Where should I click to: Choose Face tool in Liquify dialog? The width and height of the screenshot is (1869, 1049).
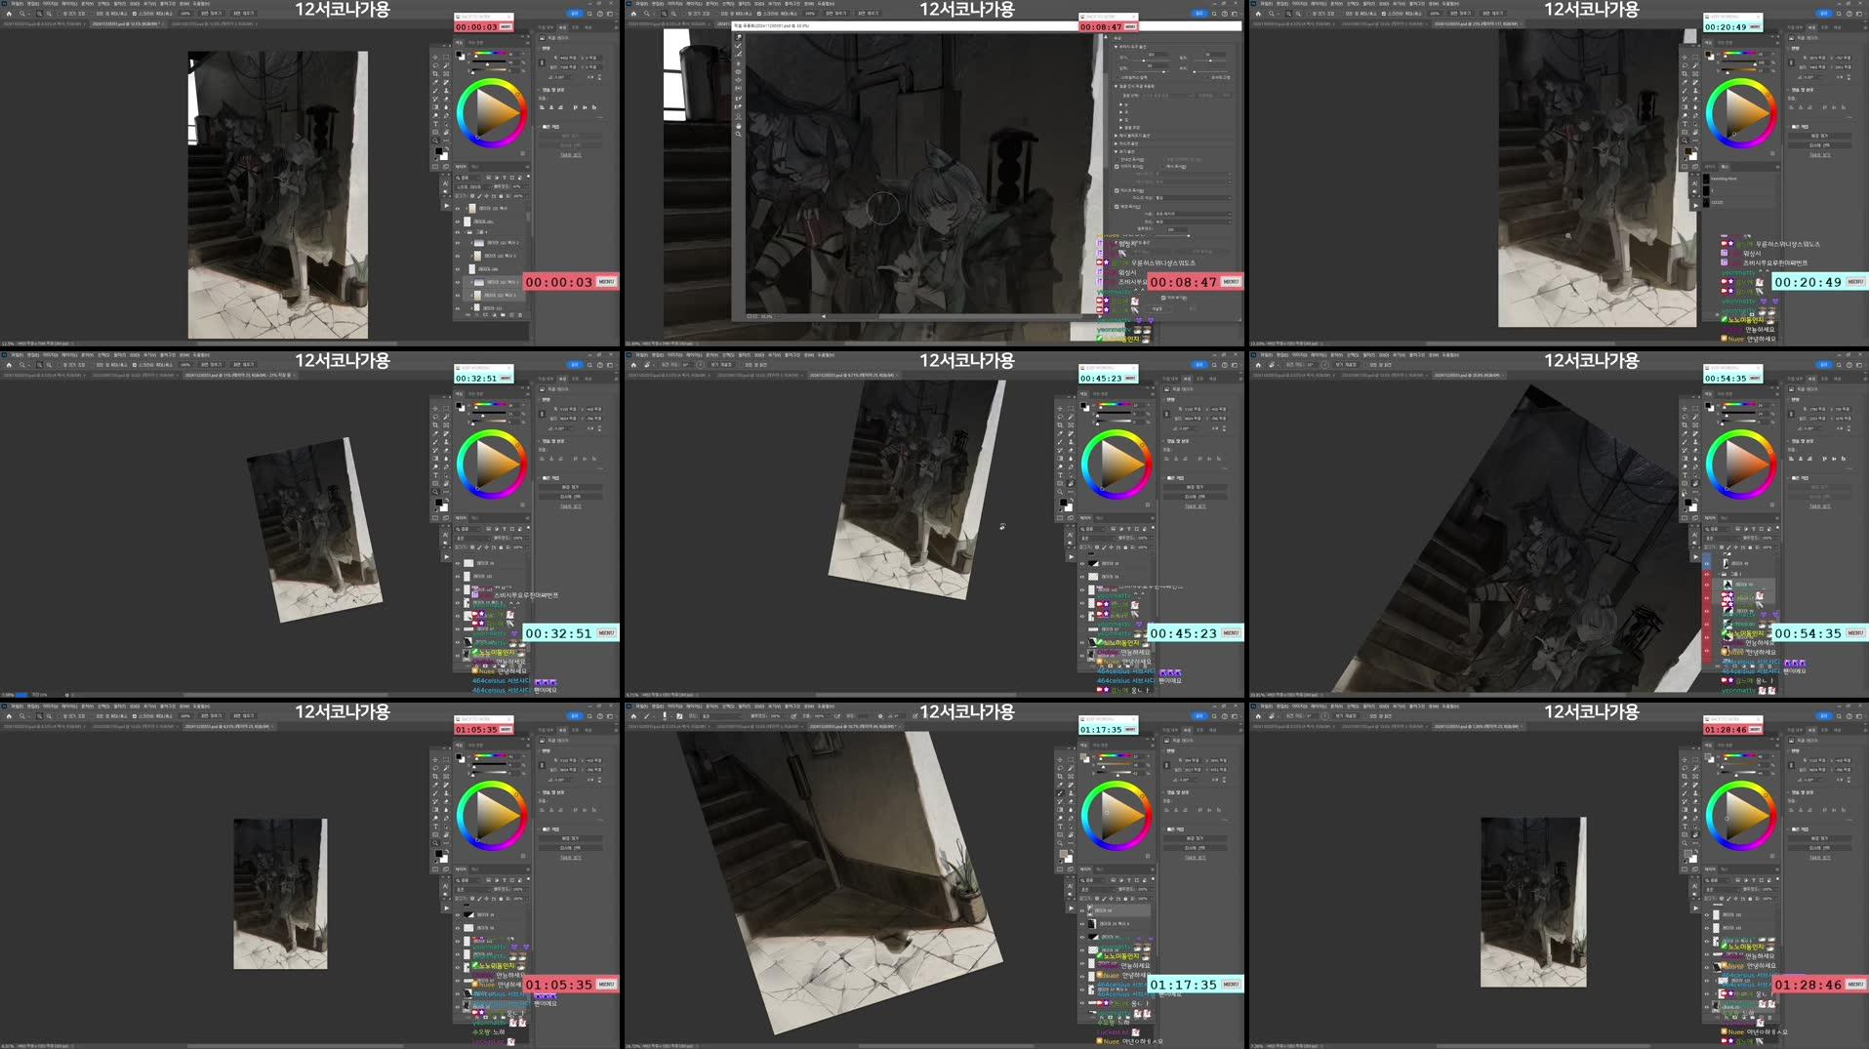pos(738,117)
